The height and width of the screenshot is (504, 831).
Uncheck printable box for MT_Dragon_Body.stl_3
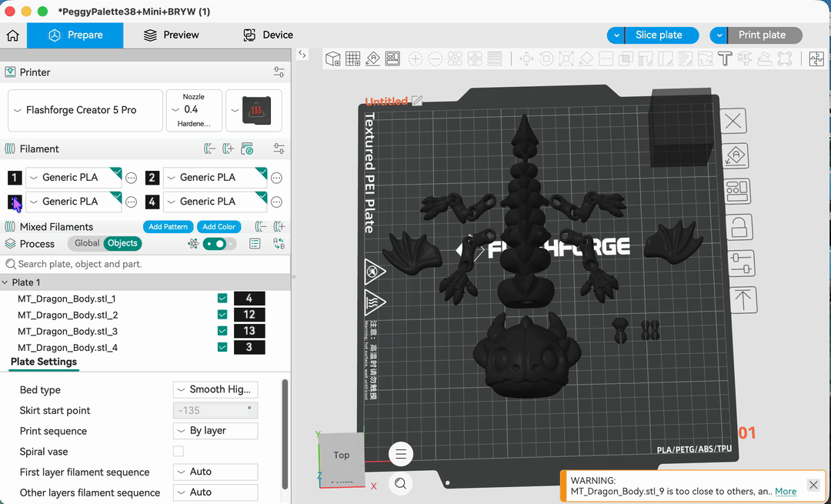click(x=222, y=331)
